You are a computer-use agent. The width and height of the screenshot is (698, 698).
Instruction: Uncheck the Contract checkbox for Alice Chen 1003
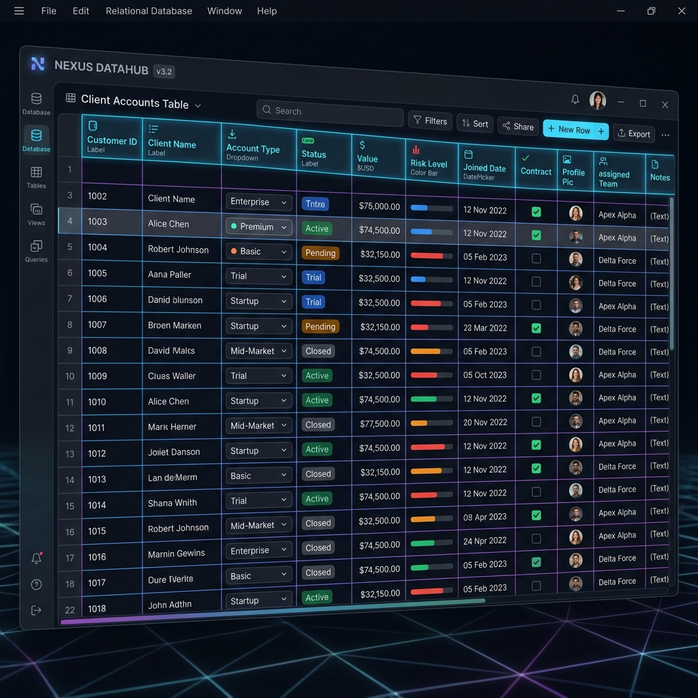pyautogui.click(x=536, y=235)
